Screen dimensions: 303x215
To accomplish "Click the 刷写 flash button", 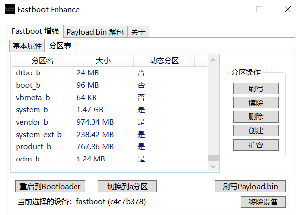I will [x=256, y=89].
